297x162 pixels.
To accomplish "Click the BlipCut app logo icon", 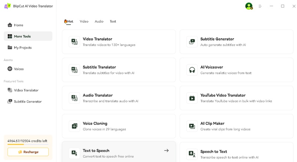I will pyautogui.click(x=7, y=6).
